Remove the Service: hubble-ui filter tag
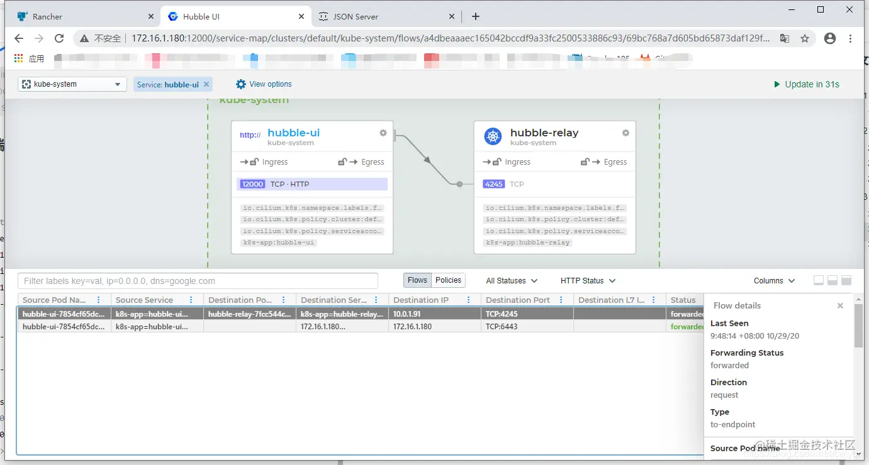Screen dimensions: 869x465 [206, 85]
